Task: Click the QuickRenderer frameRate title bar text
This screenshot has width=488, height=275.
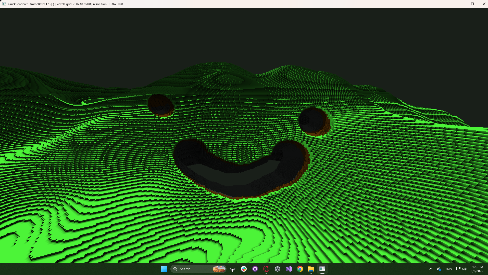Action: click(x=65, y=4)
